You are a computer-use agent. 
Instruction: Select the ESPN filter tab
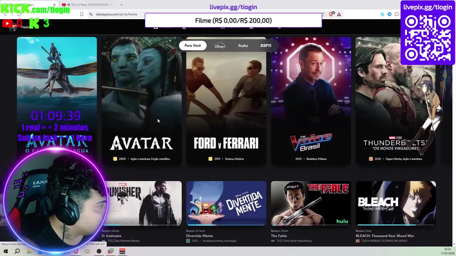(266, 46)
